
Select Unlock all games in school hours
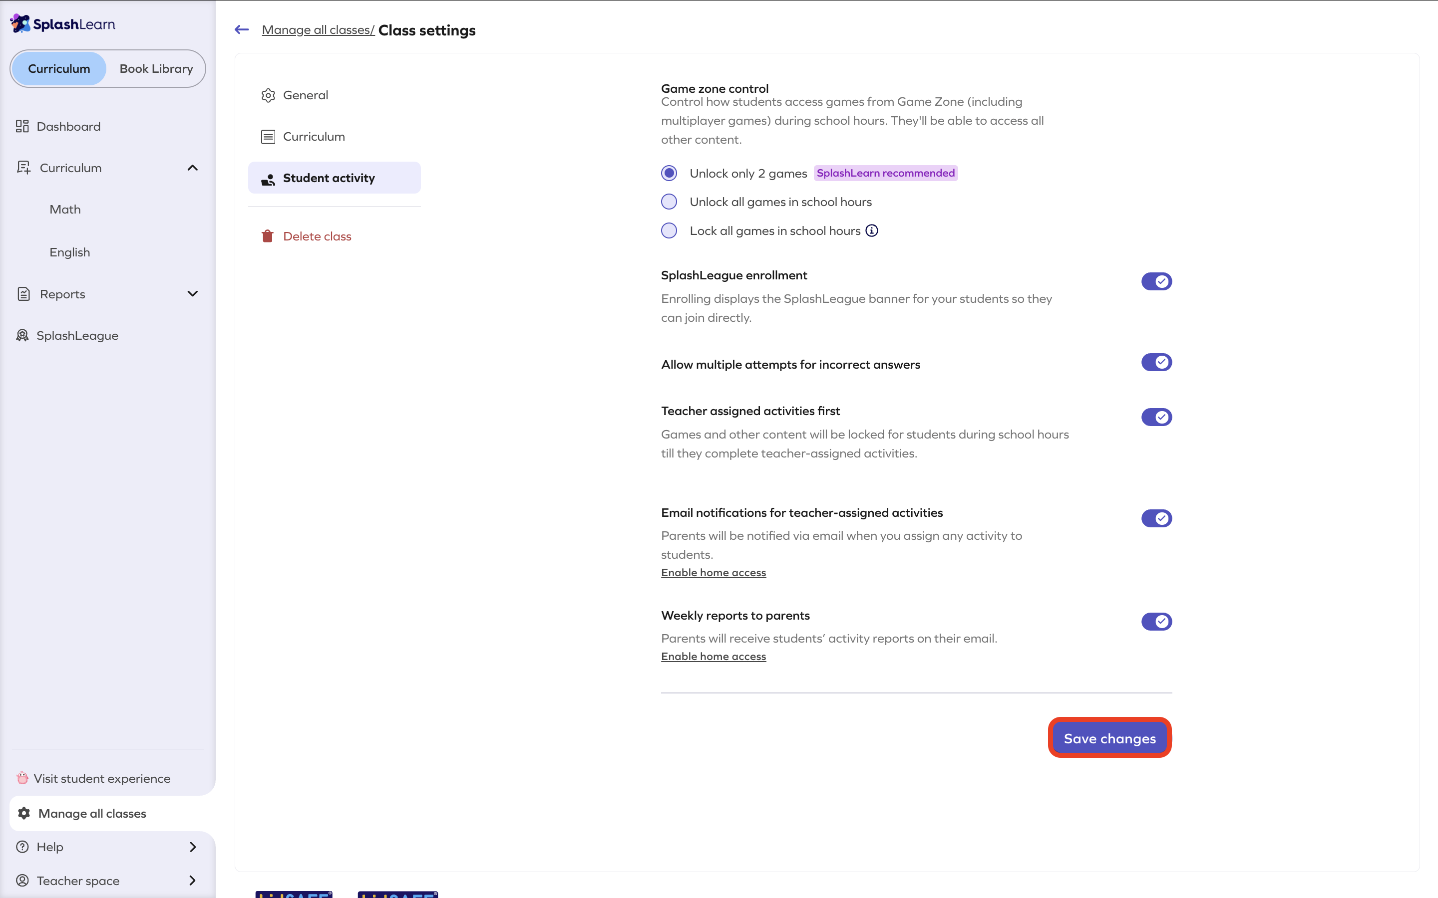pyautogui.click(x=669, y=202)
